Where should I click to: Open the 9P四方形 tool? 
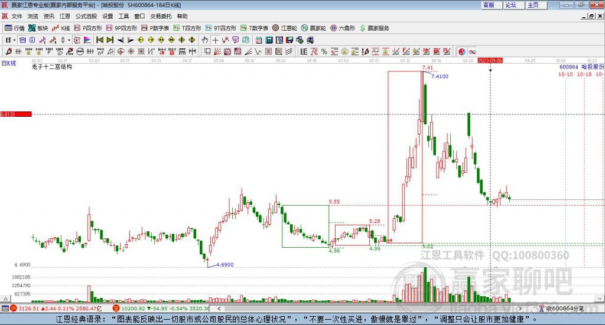pos(122,28)
